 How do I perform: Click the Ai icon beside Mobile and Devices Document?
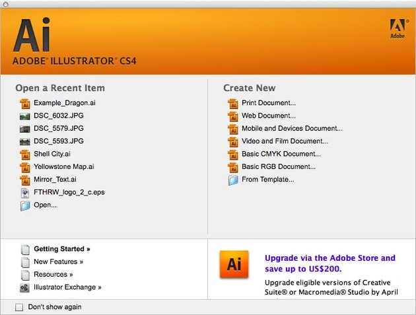[x=233, y=129]
